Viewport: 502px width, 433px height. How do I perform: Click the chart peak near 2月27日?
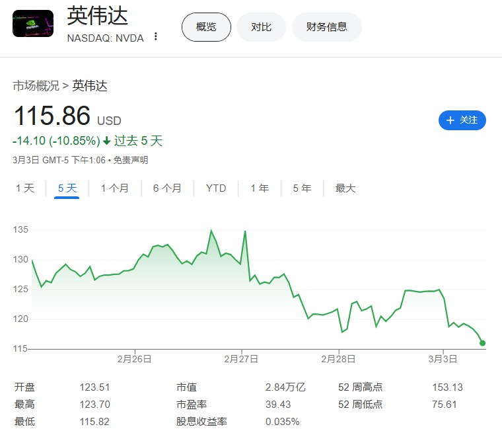click(x=245, y=231)
